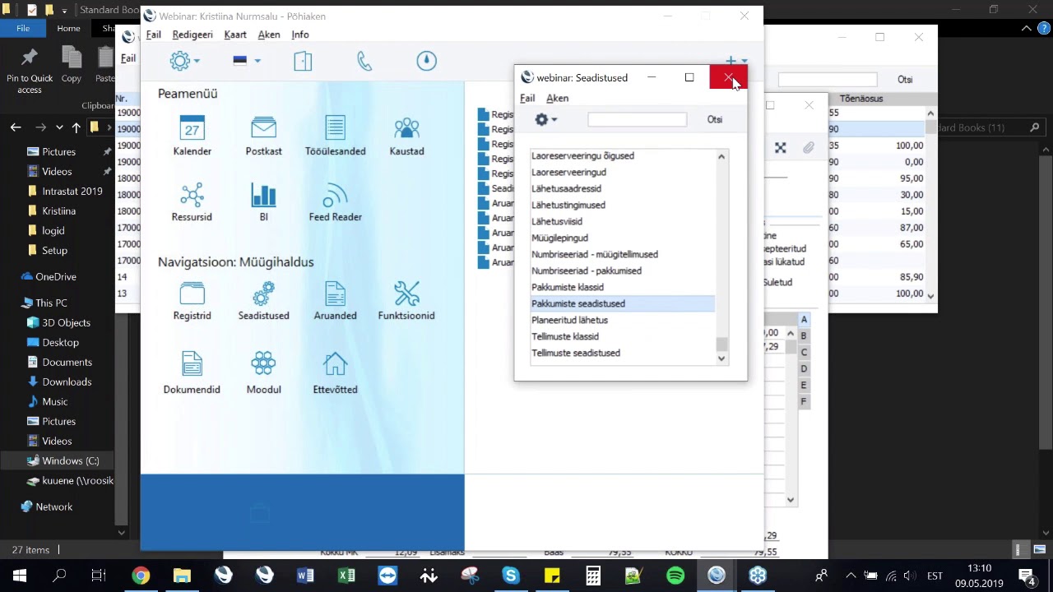Open the Windows Start menu

coord(20,576)
